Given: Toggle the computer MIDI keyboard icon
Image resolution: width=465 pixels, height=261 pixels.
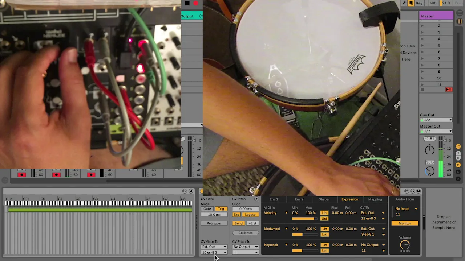Looking at the screenshot, I should 411,3.
